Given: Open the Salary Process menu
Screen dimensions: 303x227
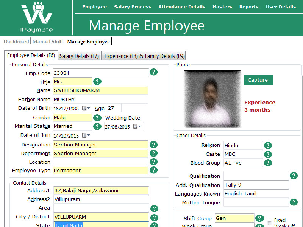Looking at the screenshot, I should (x=132, y=7).
